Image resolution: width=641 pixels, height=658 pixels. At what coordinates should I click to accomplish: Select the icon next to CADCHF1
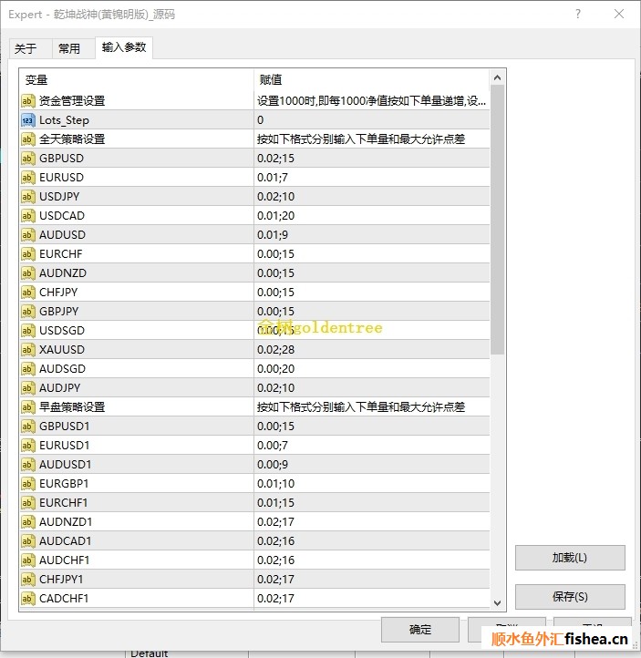click(28, 599)
